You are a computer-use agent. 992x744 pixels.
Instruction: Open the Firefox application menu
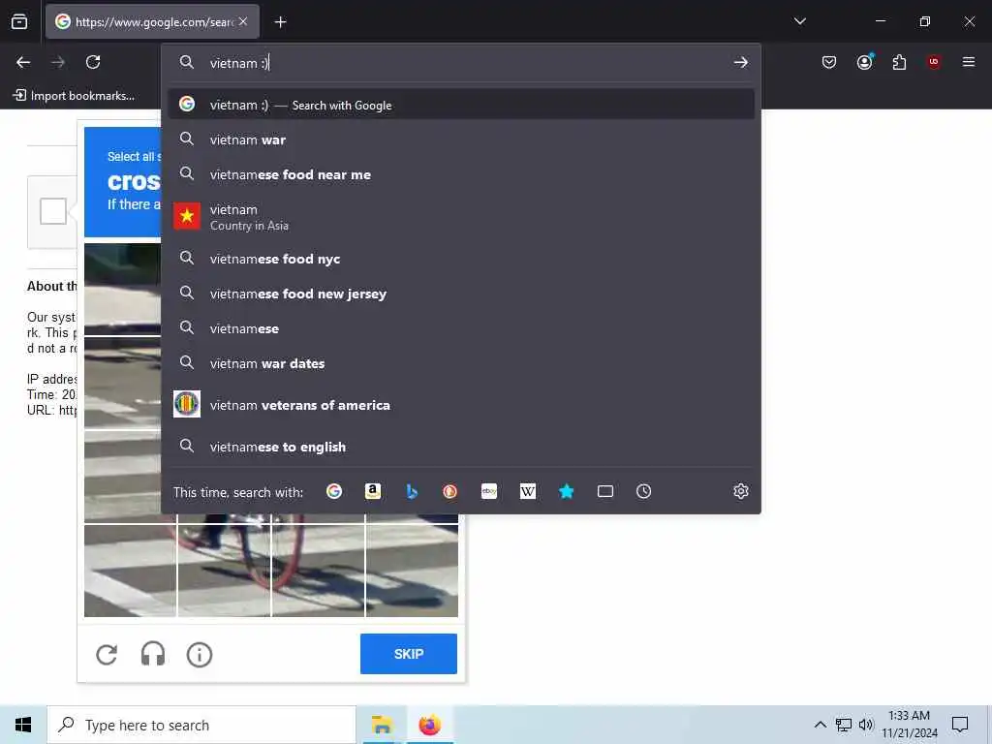(x=968, y=62)
